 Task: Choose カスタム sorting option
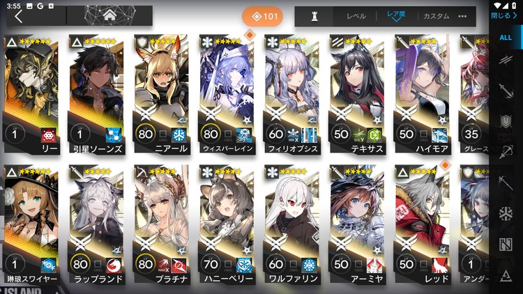click(437, 16)
